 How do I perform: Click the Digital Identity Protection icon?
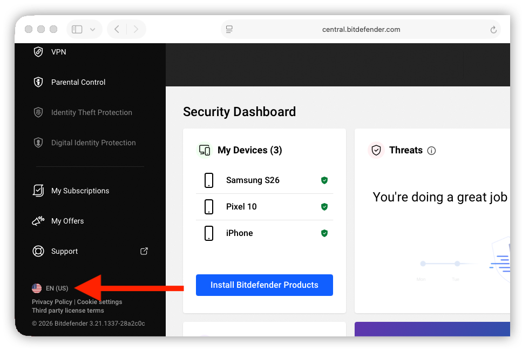pos(38,143)
